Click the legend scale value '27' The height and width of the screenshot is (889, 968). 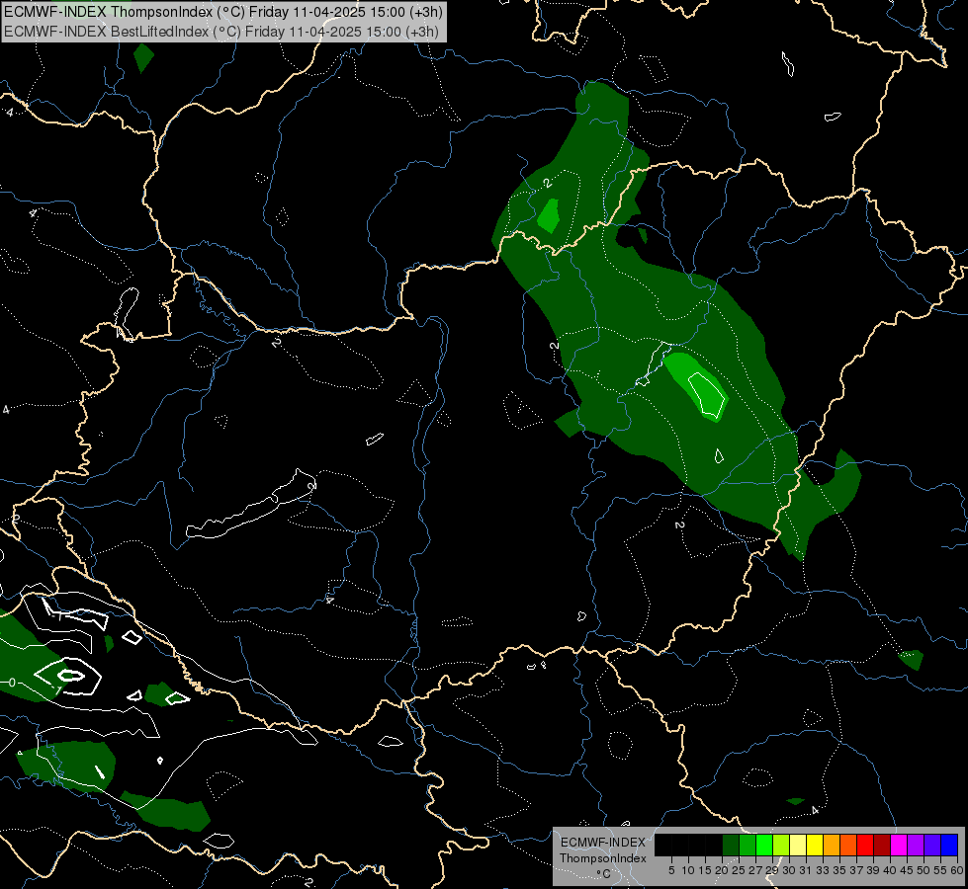coord(755,870)
